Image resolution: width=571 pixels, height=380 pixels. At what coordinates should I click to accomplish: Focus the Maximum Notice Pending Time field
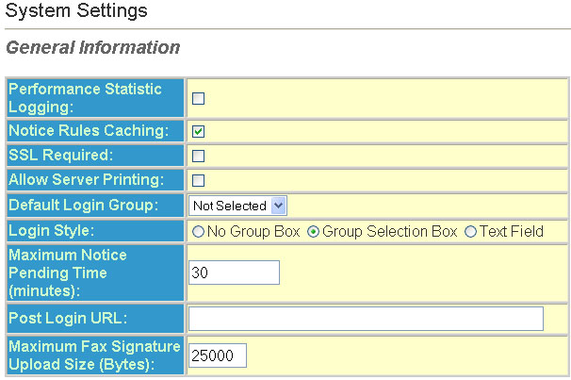tap(235, 273)
